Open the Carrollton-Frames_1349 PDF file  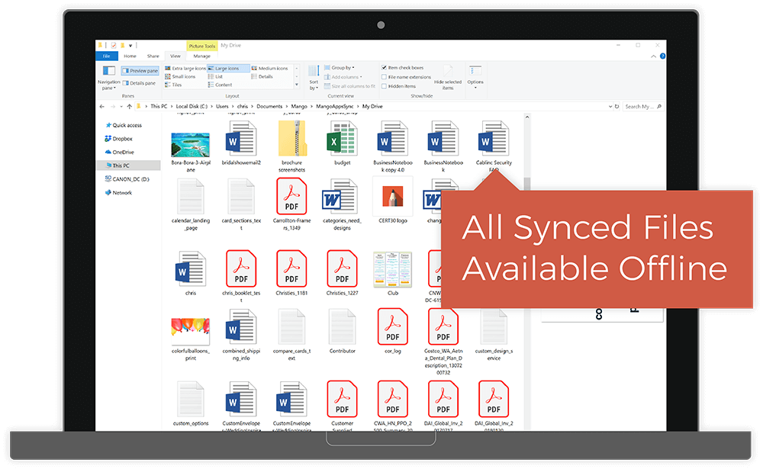291,197
